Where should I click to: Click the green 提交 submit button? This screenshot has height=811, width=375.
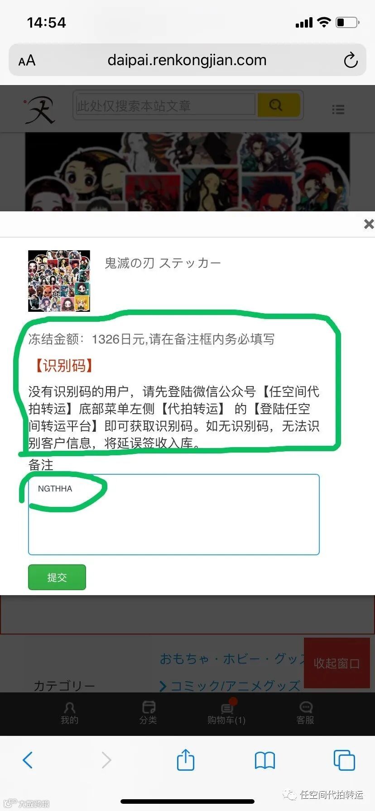57,577
